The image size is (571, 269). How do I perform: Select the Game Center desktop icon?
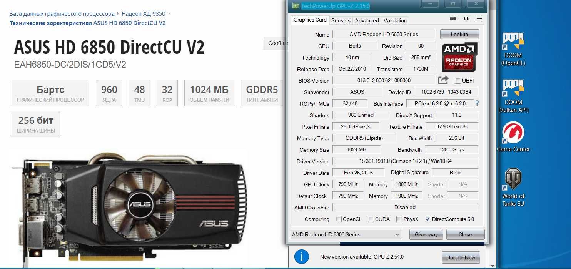click(513, 137)
